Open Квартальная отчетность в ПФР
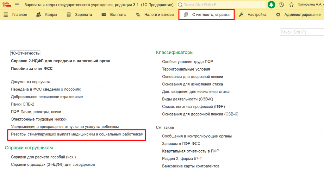The height and width of the screenshot is (182, 324). pos(190,151)
